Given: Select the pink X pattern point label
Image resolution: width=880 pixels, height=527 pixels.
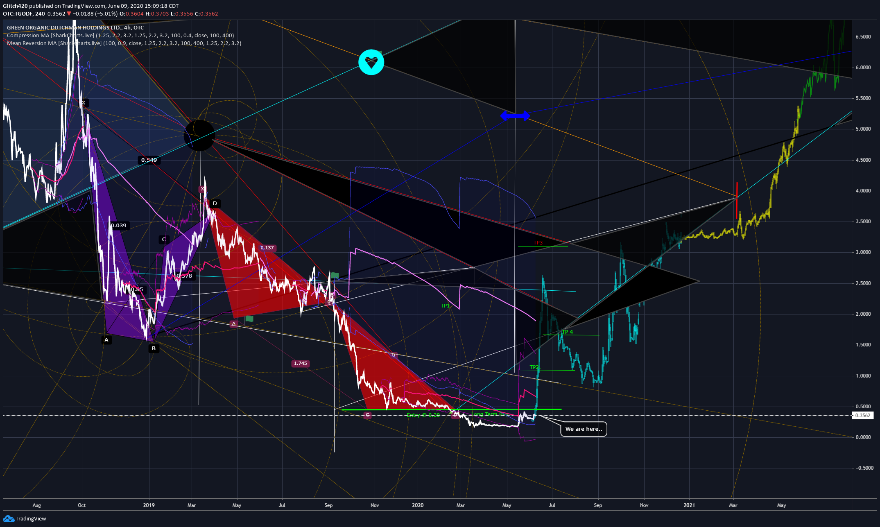Looking at the screenshot, I should (x=202, y=189).
